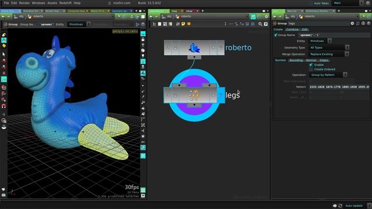
Task: Open the Merge Operation dropdown
Action: point(328,54)
